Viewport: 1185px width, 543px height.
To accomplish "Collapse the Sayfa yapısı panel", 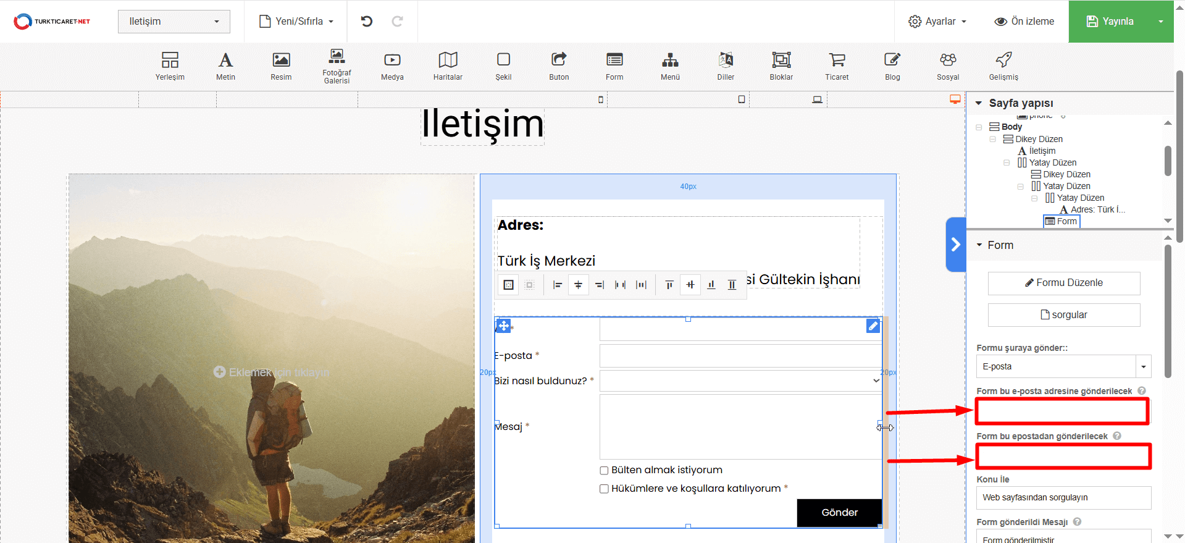I will tap(978, 103).
